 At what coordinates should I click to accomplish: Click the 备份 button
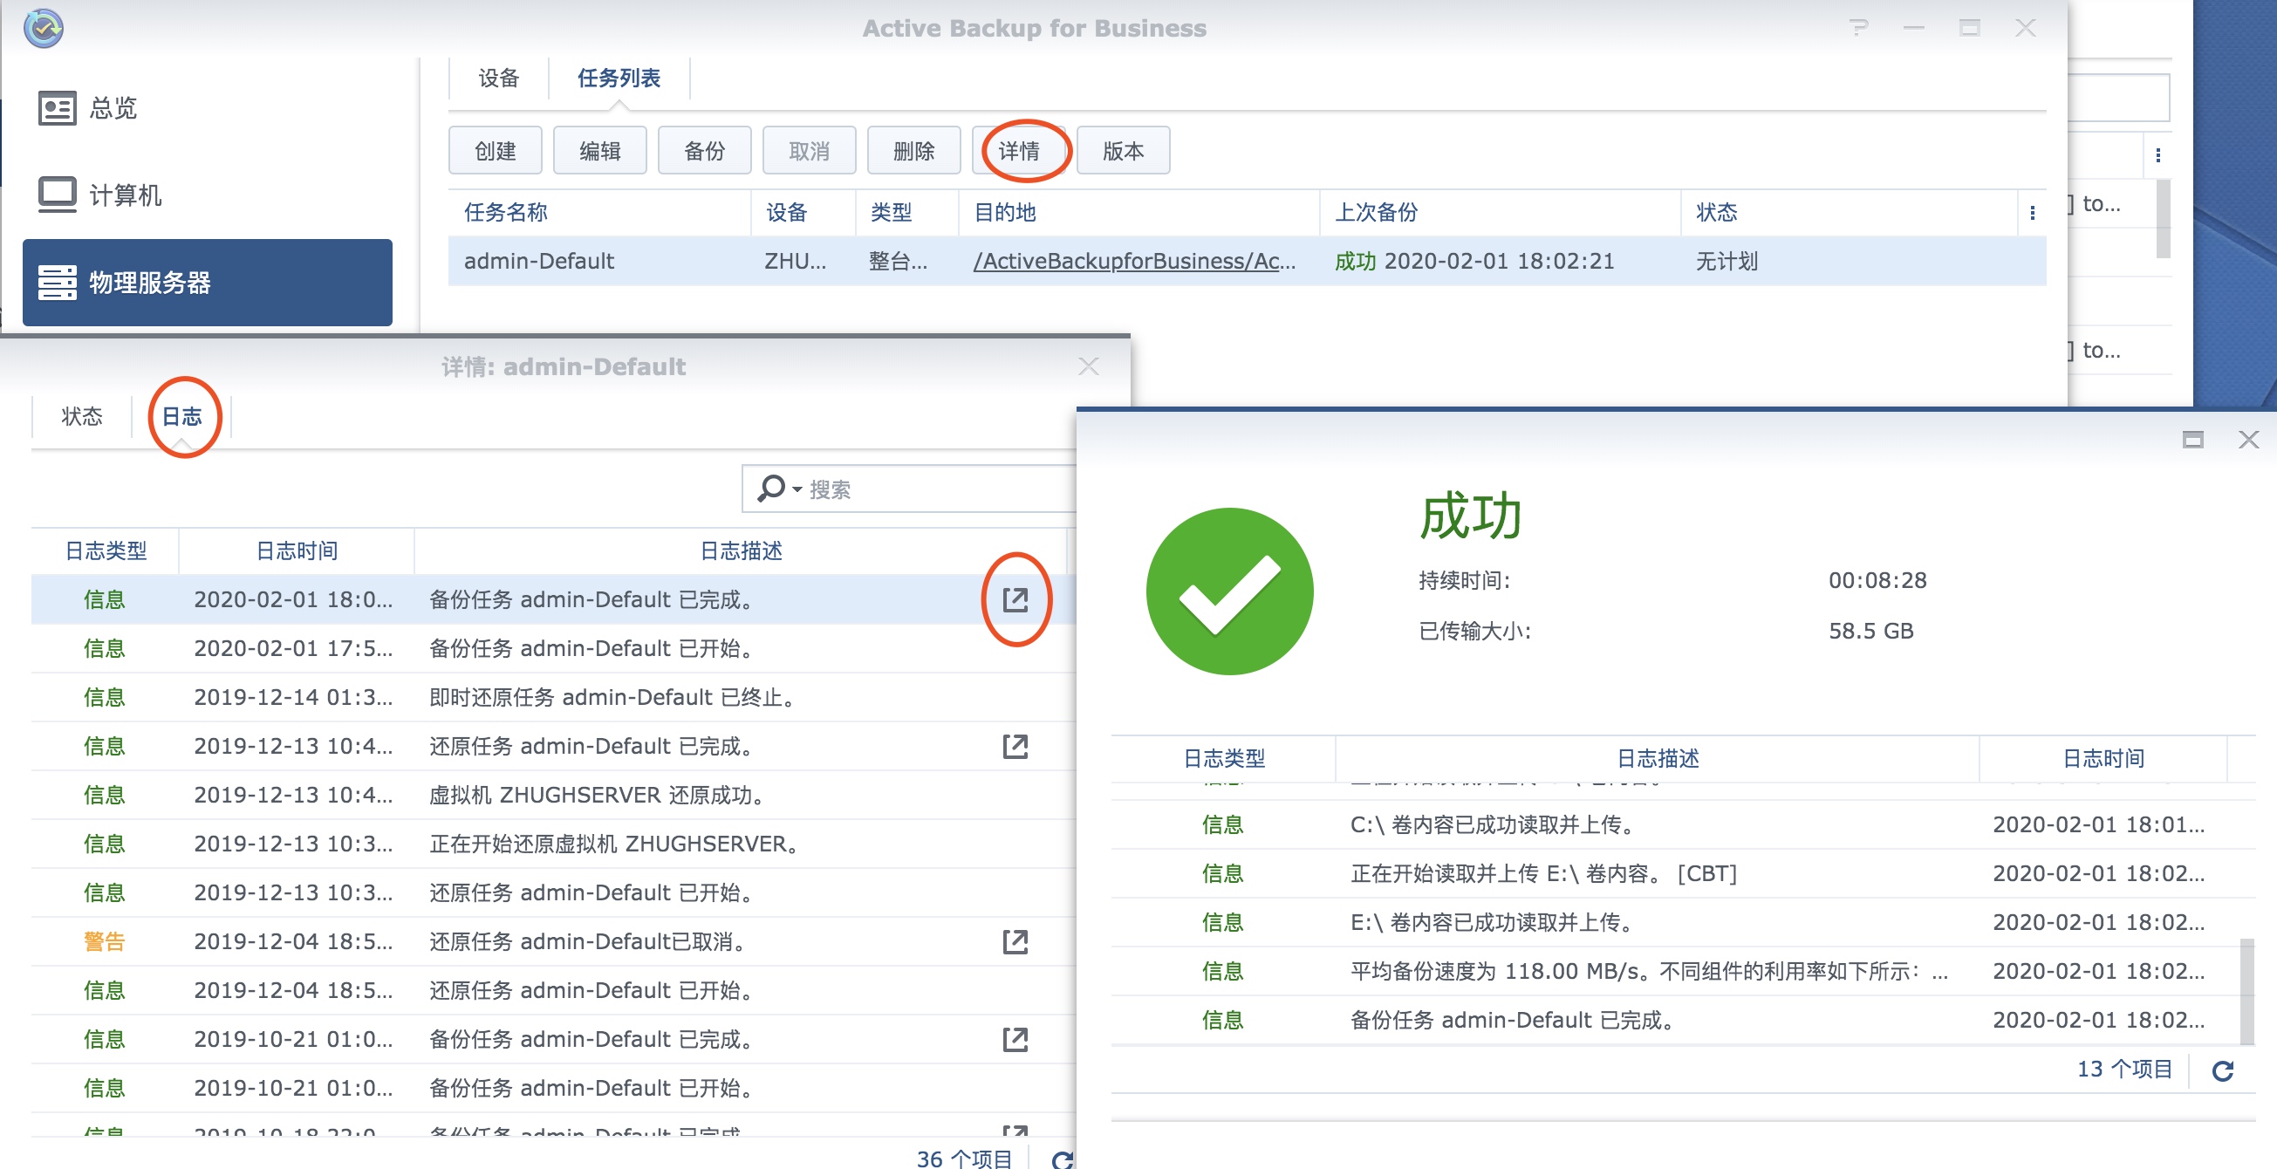(x=705, y=151)
